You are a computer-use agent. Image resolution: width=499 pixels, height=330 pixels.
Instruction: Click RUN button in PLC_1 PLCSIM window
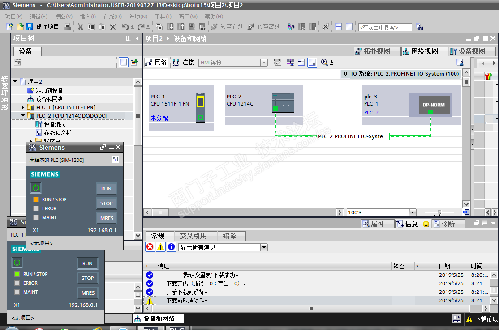point(87,263)
